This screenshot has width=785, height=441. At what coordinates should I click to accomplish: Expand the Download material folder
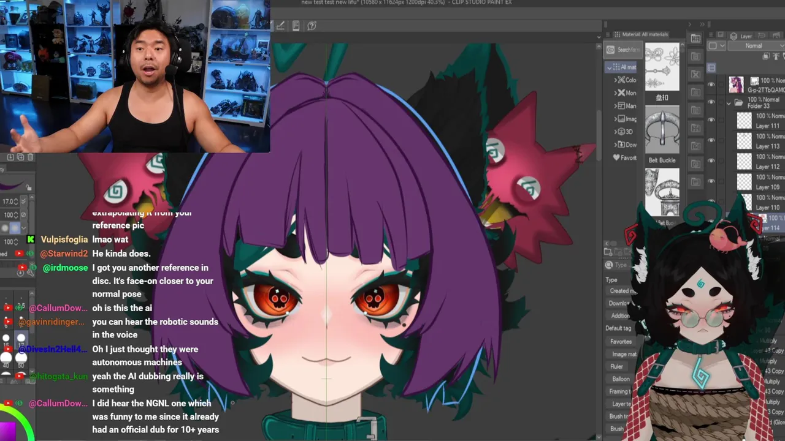[x=615, y=145]
